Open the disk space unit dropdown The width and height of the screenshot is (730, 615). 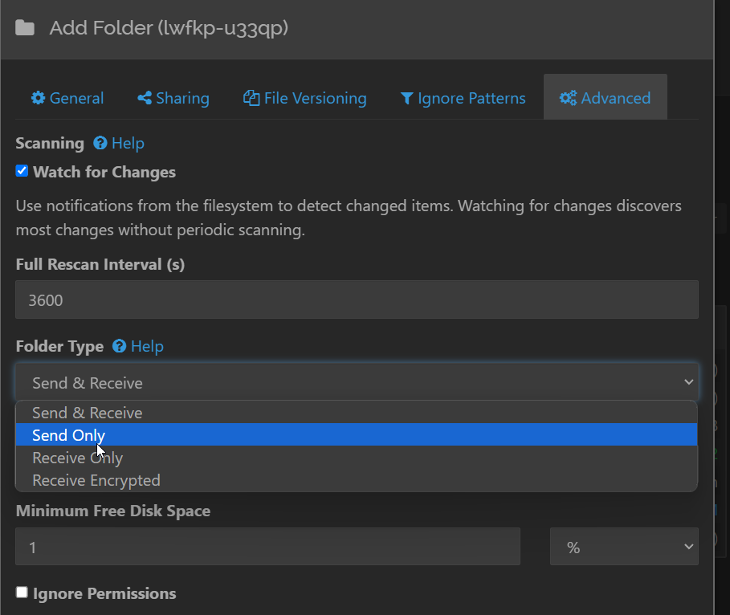pyautogui.click(x=624, y=547)
